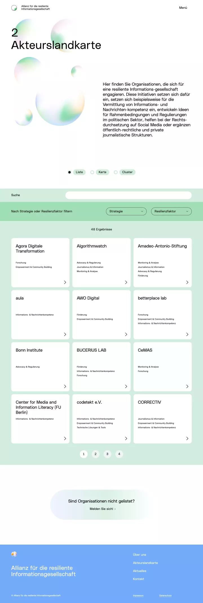Viewport: 203px width, 603px height.
Task: Click the '48 Ergebnisse' results count
Action: 101,229
